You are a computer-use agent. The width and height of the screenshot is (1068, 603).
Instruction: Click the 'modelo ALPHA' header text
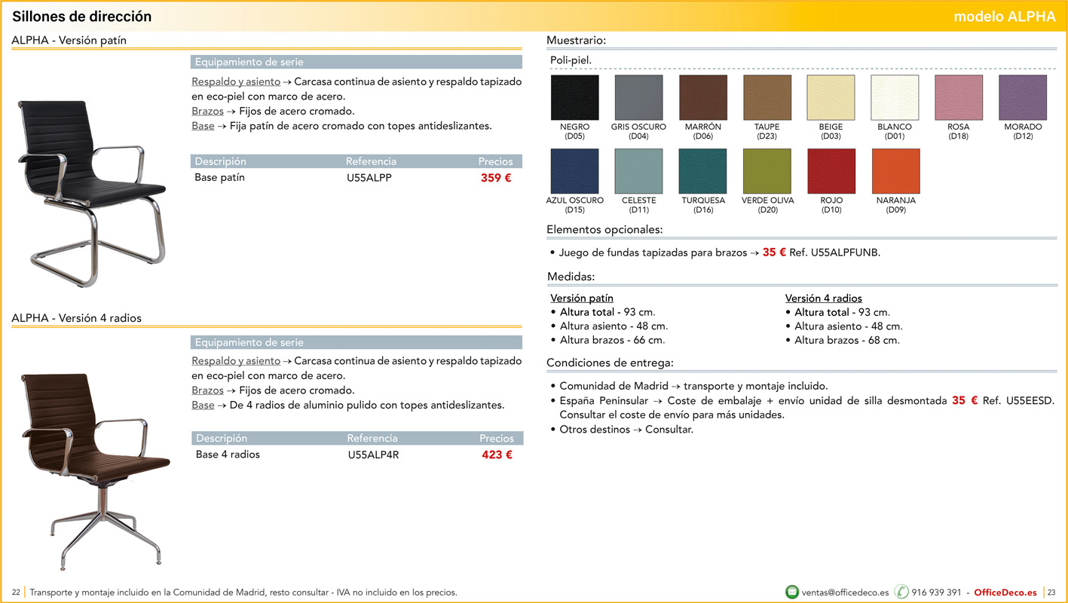1005,17
